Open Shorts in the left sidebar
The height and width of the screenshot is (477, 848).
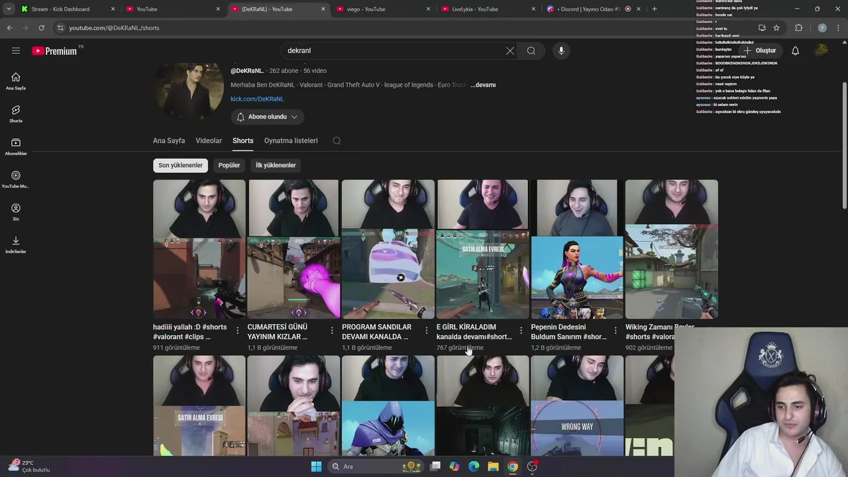[16, 114]
